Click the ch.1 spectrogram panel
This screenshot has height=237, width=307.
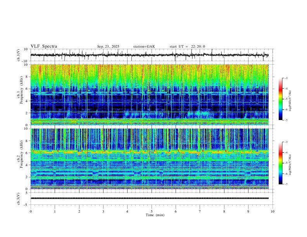click(149, 94)
